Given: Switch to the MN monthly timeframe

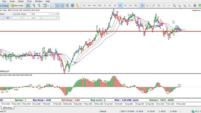Looking at the screenshot, I should point(135,6).
